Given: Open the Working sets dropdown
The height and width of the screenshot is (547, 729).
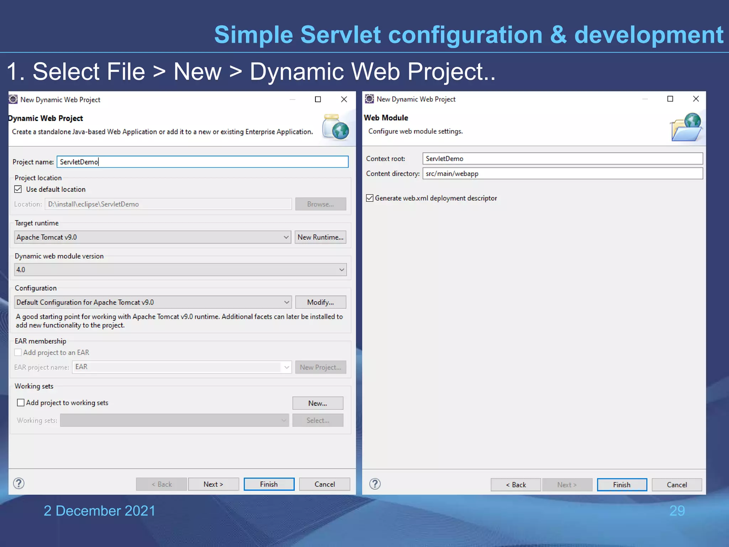Looking at the screenshot, I should (174, 420).
